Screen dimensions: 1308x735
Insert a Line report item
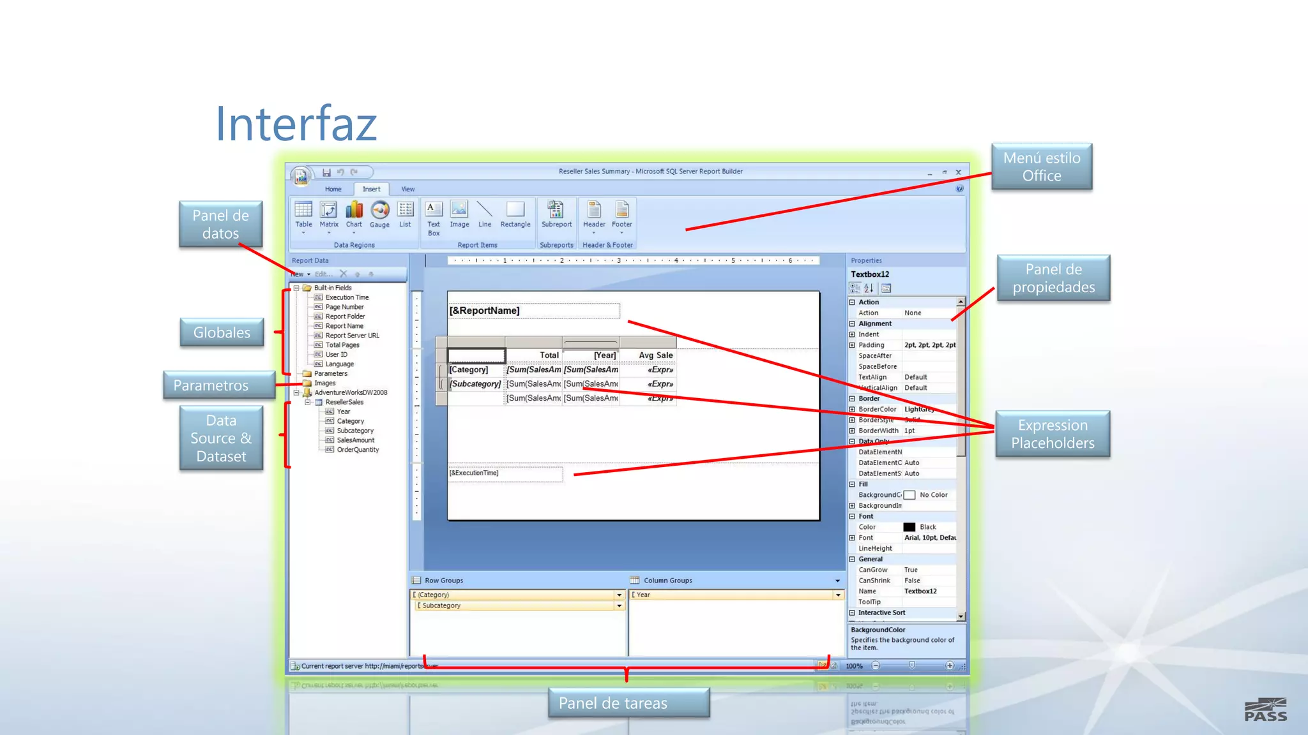coord(485,214)
